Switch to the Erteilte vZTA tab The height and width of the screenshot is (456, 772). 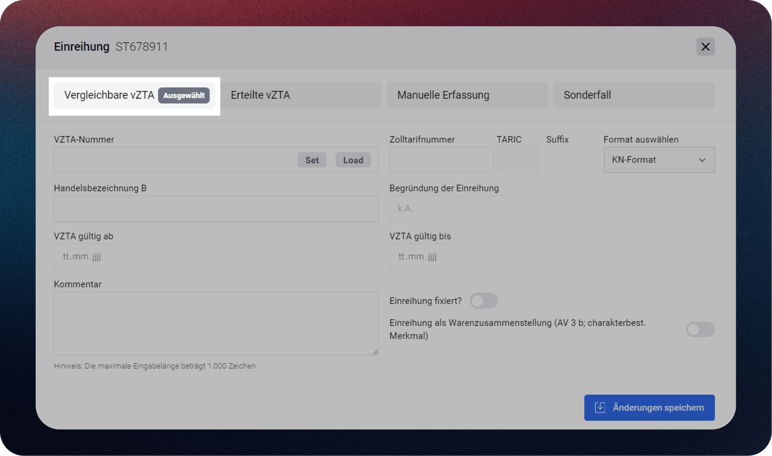[302, 95]
